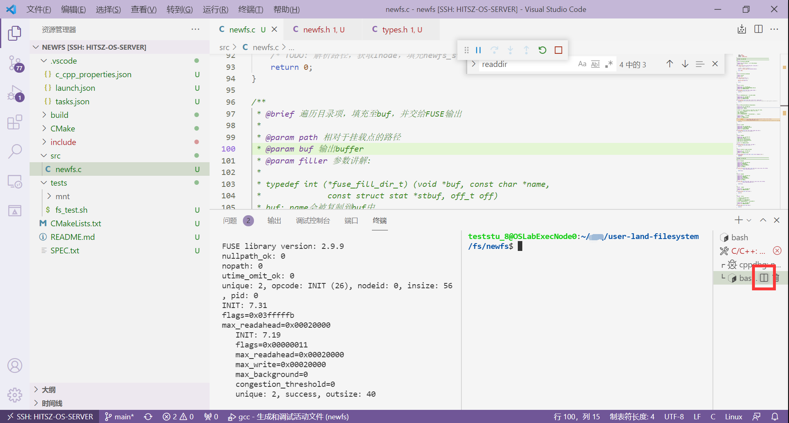Open the Search view in activity bar

click(15, 151)
